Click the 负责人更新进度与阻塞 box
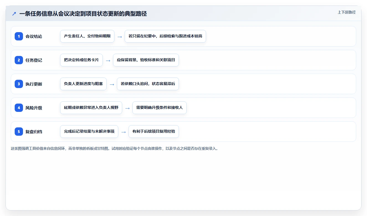367x216 pixels. coord(83,84)
